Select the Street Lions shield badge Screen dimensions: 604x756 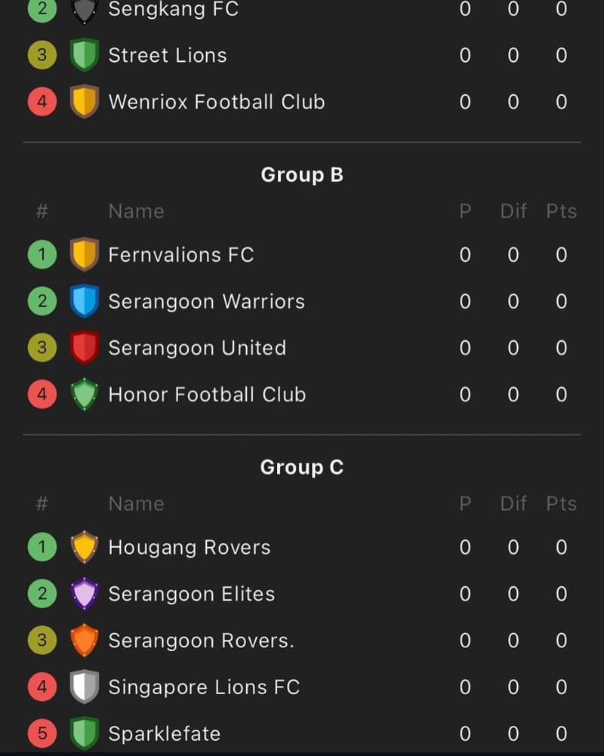tap(85, 55)
